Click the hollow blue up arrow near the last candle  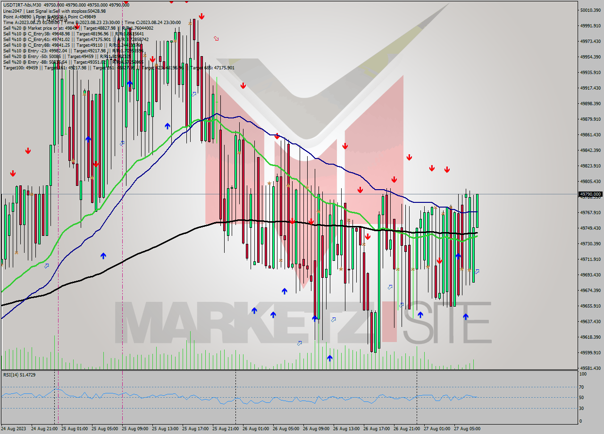tap(477, 272)
